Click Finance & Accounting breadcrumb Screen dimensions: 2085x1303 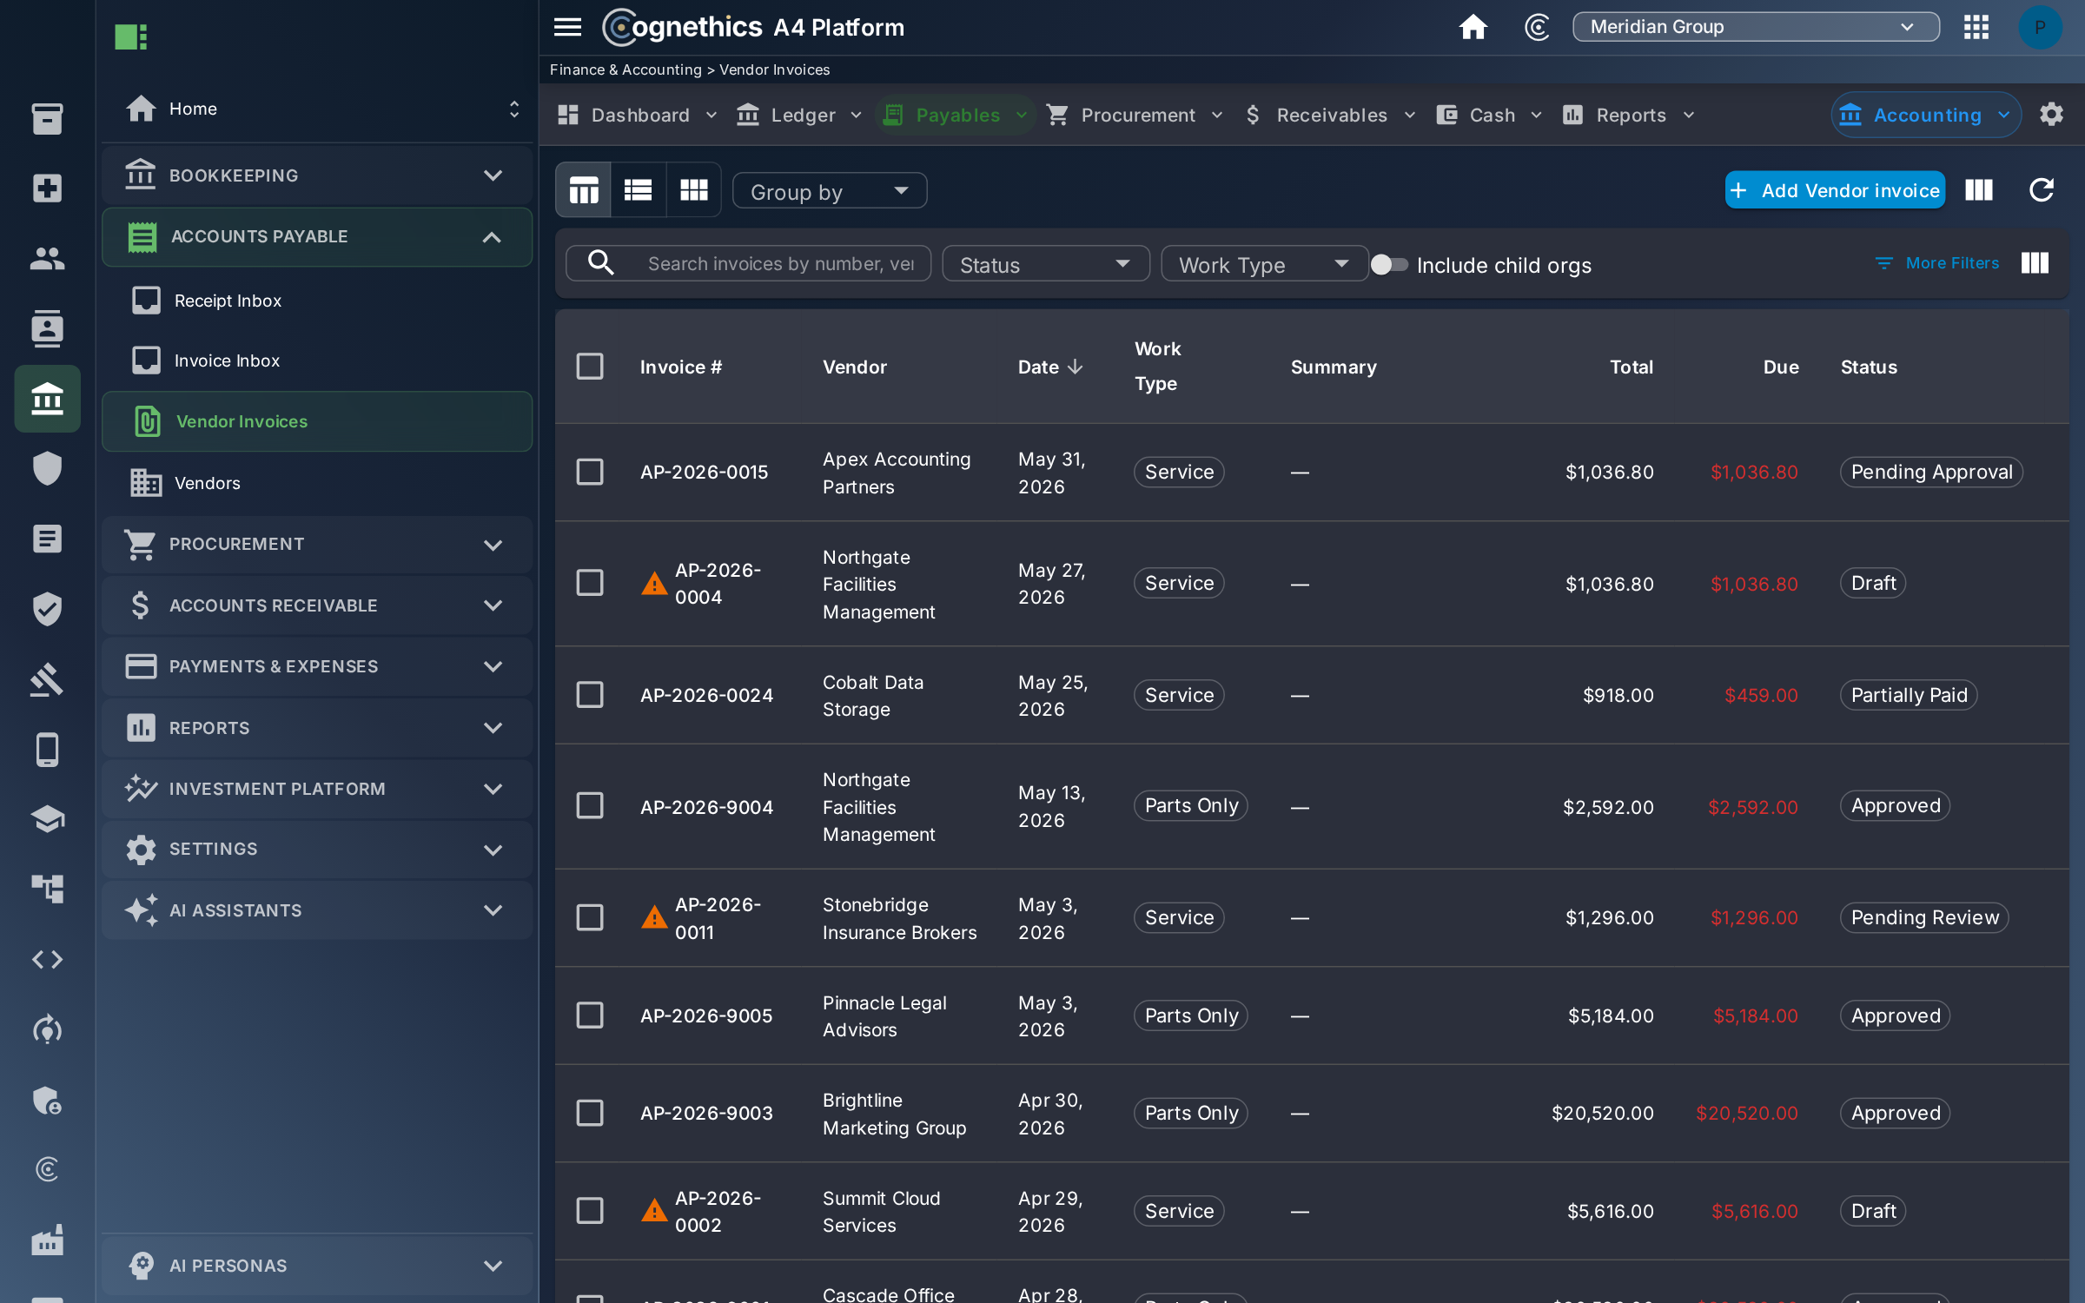625,69
